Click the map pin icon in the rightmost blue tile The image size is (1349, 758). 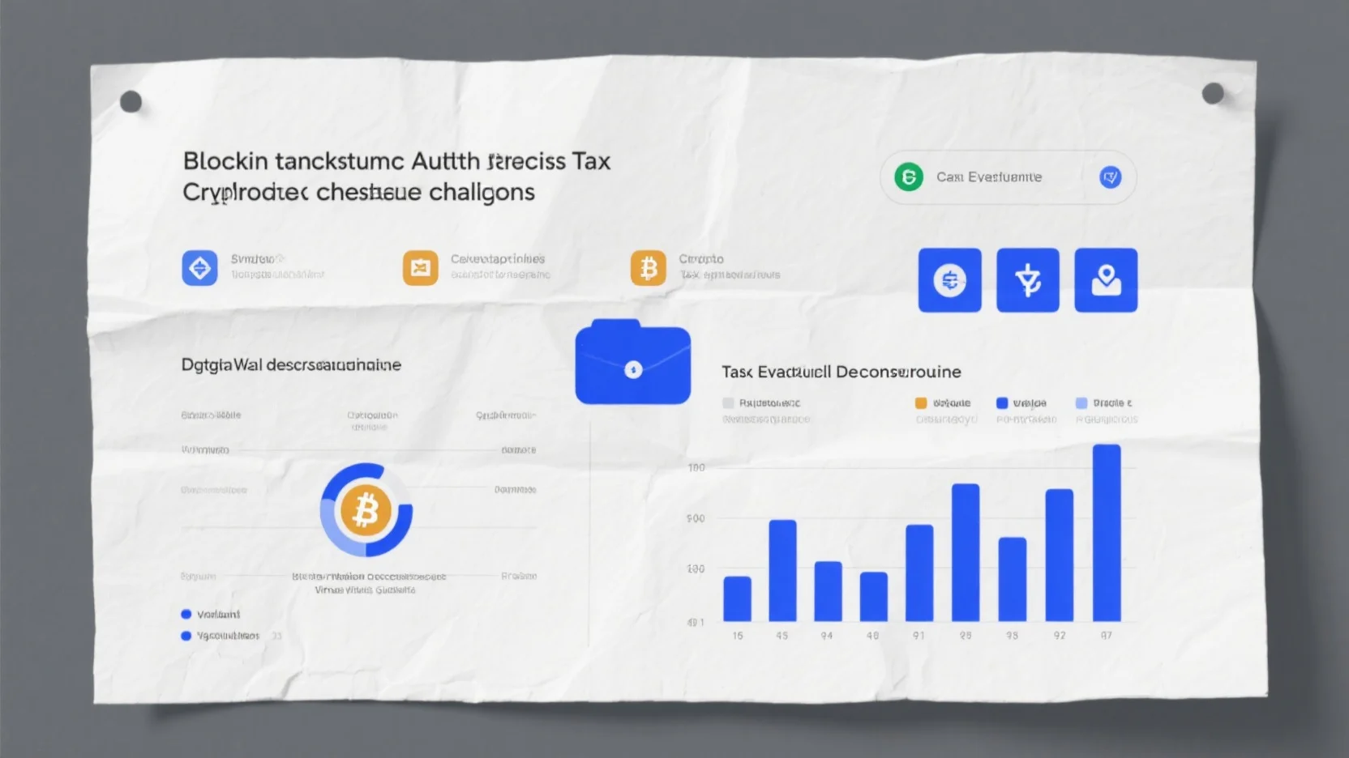click(x=1107, y=279)
